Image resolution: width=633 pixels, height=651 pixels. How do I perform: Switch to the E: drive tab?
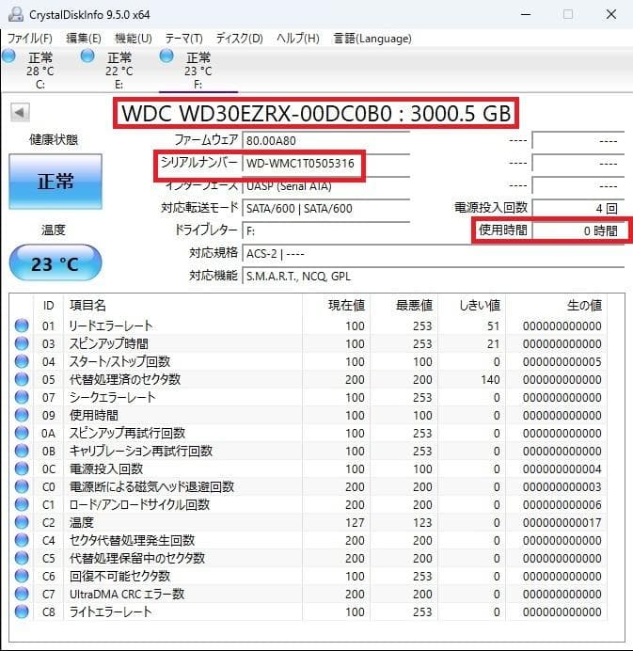[119, 71]
